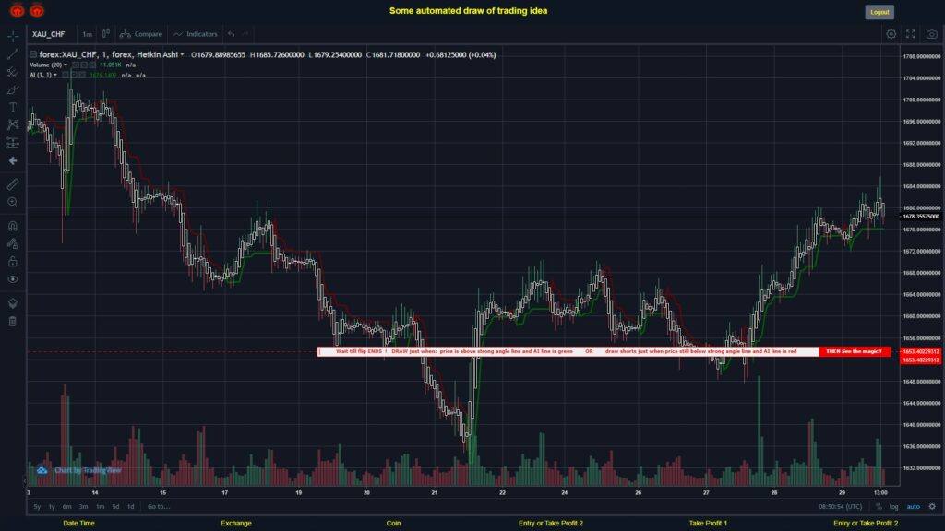Collapse the chart legend box icon
Viewport: 945px width, 531px height.
tap(33, 54)
